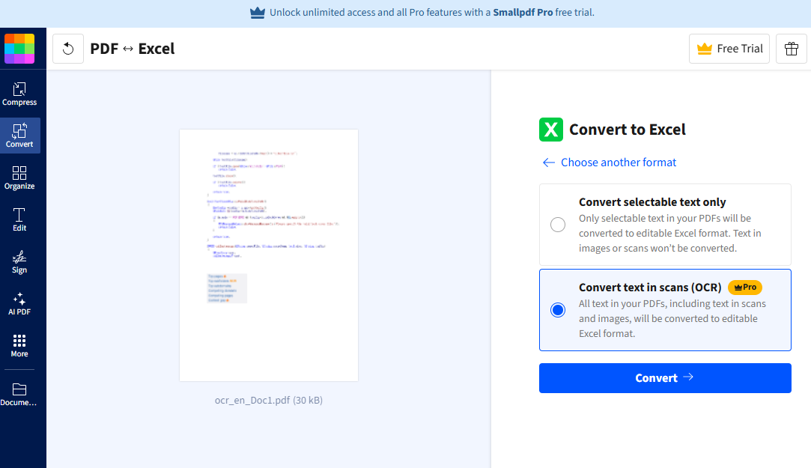Select the Convert tool in sidebar

click(19, 136)
